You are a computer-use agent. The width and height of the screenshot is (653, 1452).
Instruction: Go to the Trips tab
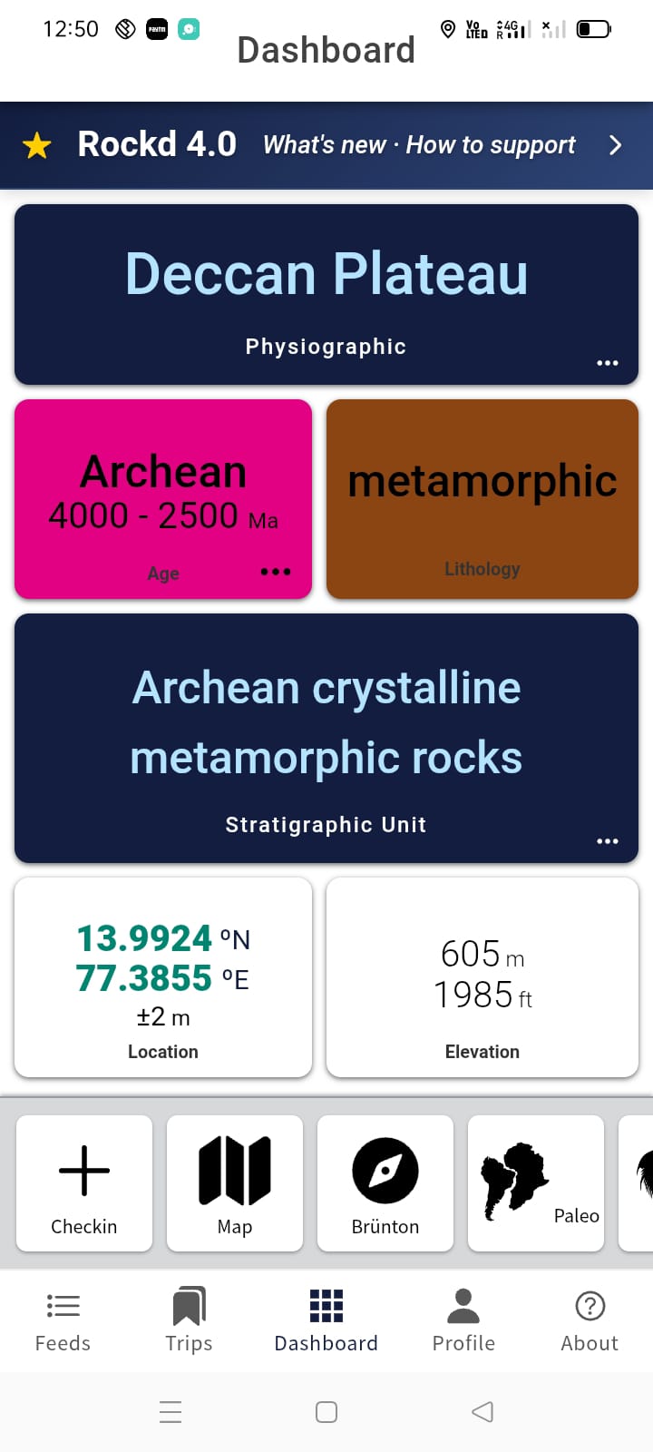pos(189,1320)
